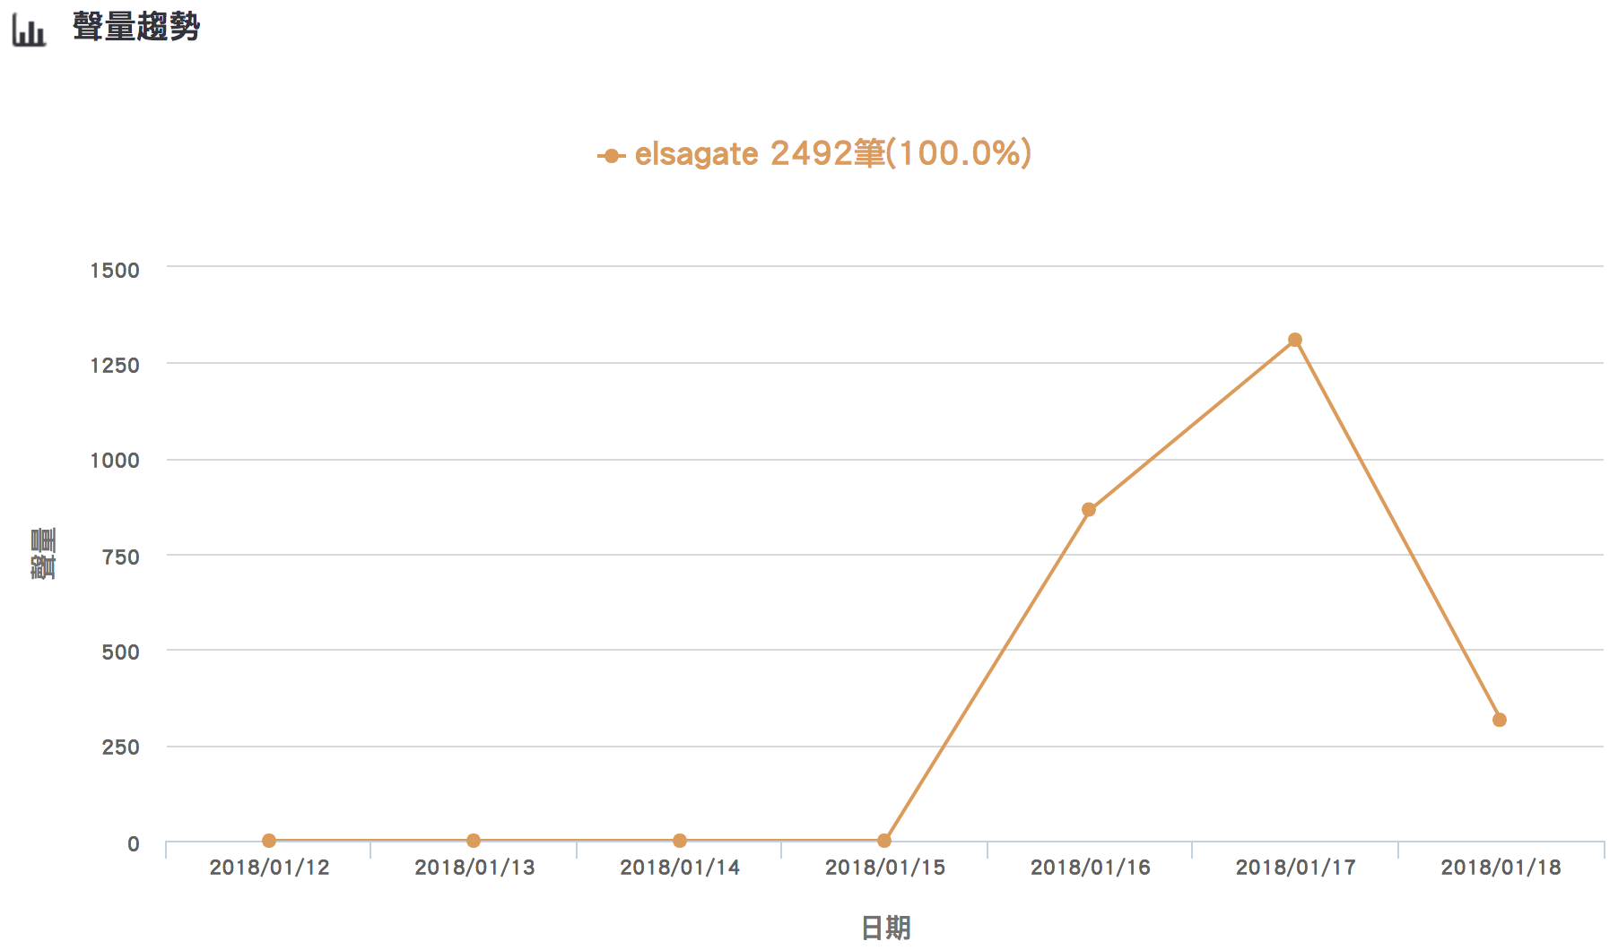
Task: Click the 聲量 y-axis title
Action: [43, 554]
